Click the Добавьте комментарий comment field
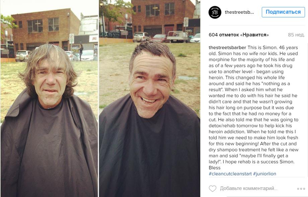This screenshot has width=308, height=197. [249, 188]
